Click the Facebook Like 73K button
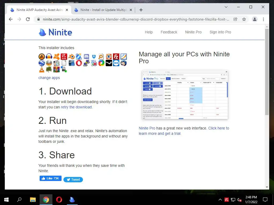 (x=51, y=178)
